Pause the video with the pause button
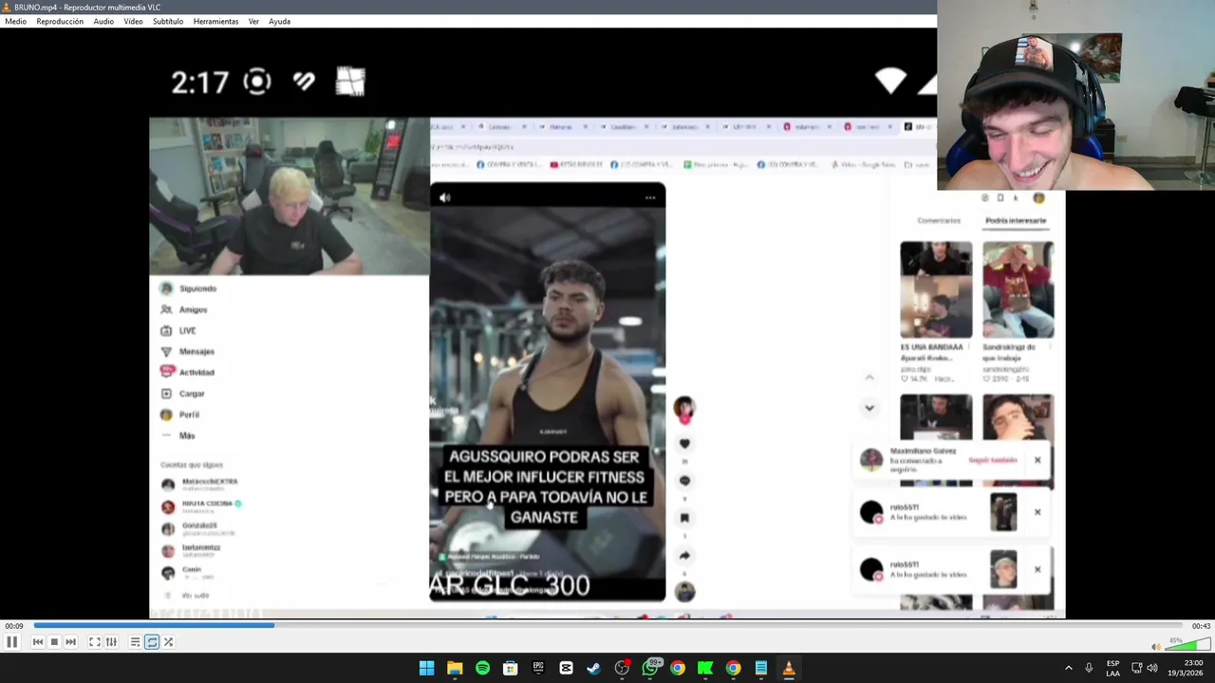This screenshot has height=683, width=1215. (x=11, y=642)
